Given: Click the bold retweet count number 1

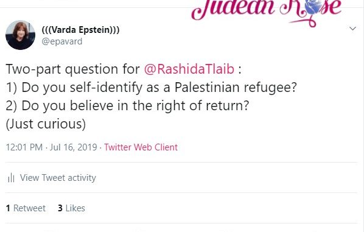Looking at the screenshot, I should (8, 208).
